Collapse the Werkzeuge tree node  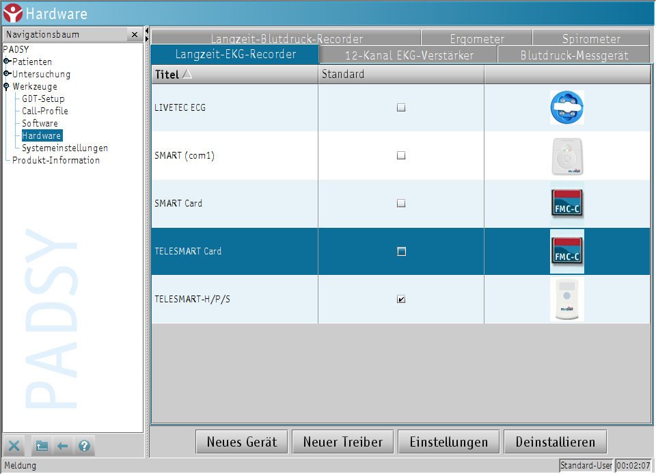coord(7,86)
